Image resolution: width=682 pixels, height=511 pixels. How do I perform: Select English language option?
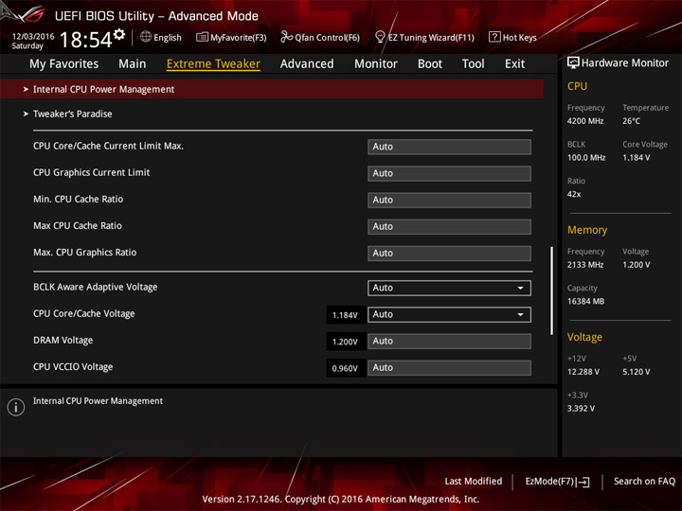click(168, 37)
